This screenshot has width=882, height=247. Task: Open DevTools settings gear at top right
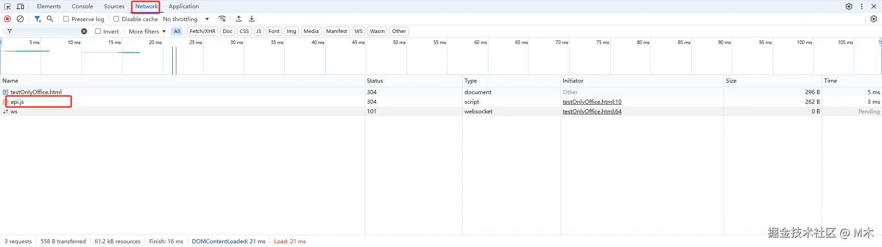(849, 6)
